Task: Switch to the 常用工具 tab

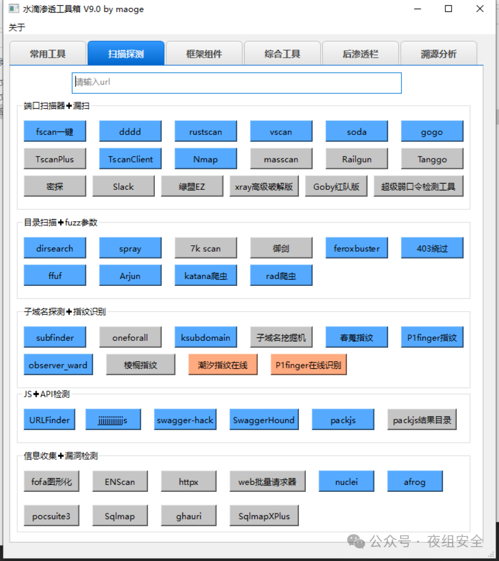Action: 48,54
